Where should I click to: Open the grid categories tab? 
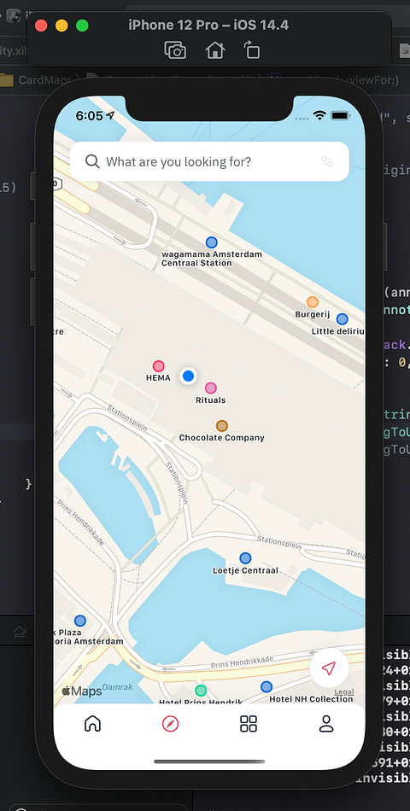tap(249, 724)
